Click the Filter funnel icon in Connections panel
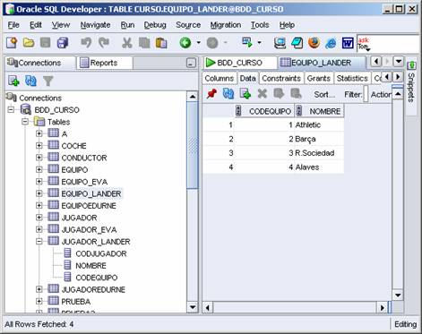The image size is (422, 334). pos(47,81)
